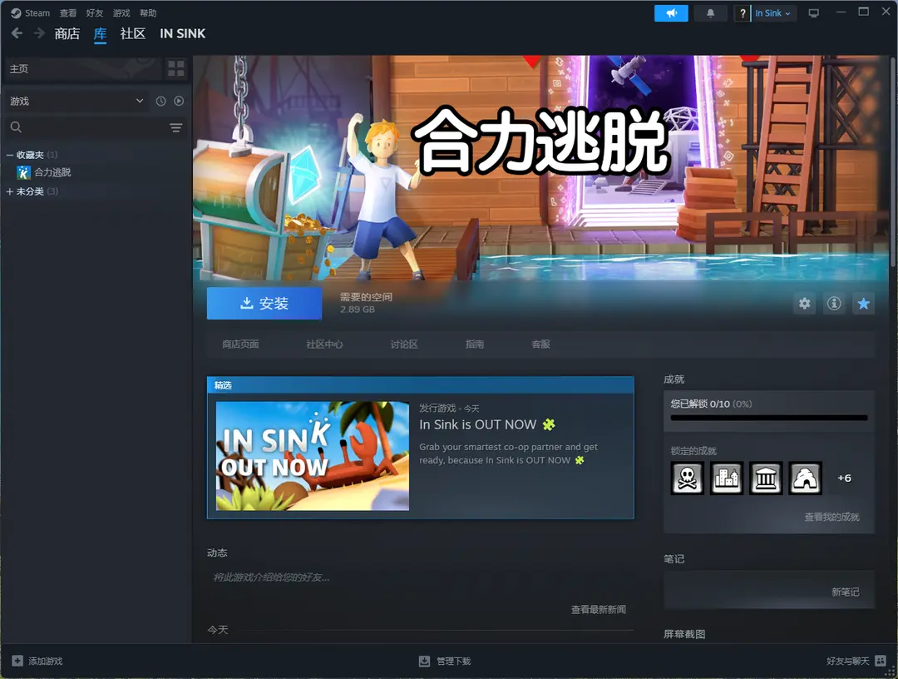Screen dimensions: 898x679
Task: Click the 安装 install button
Action: 264,303
